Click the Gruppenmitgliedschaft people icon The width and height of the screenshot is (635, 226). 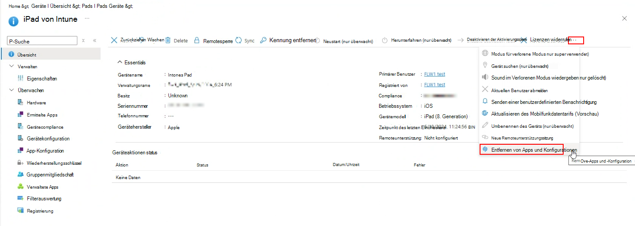20,174
